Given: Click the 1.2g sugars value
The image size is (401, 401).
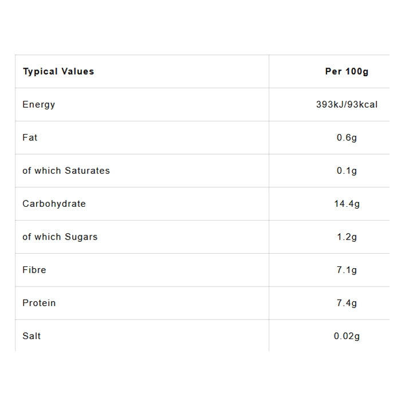Looking at the screenshot, I should click(x=347, y=237).
